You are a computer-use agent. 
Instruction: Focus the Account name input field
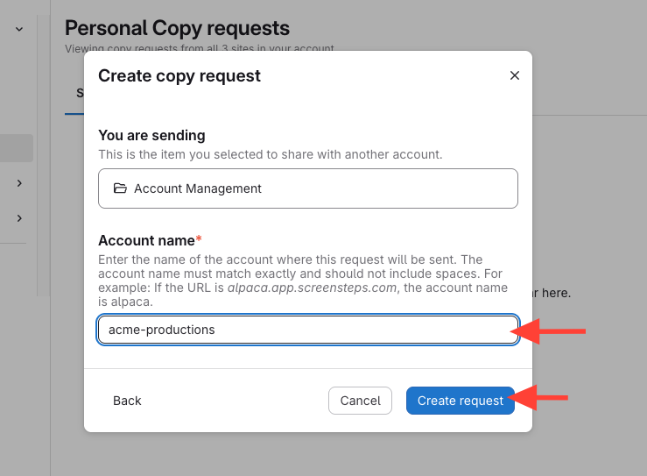(x=307, y=330)
